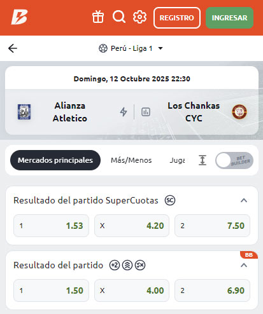The height and width of the screenshot is (314, 263).
Task: Select Mercados principales tab
Action: pyautogui.click(x=55, y=160)
